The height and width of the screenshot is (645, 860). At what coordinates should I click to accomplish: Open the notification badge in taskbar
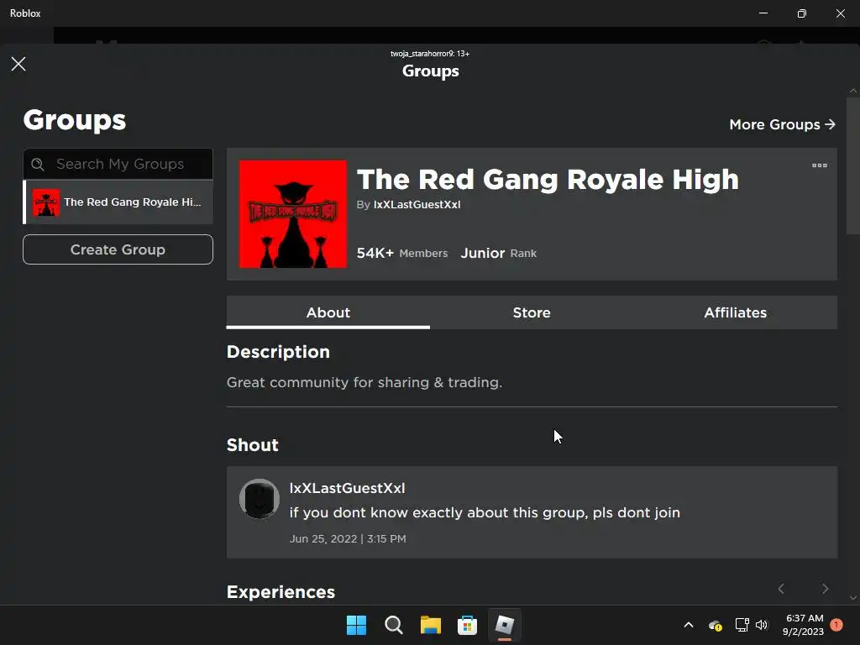(836, 625)
